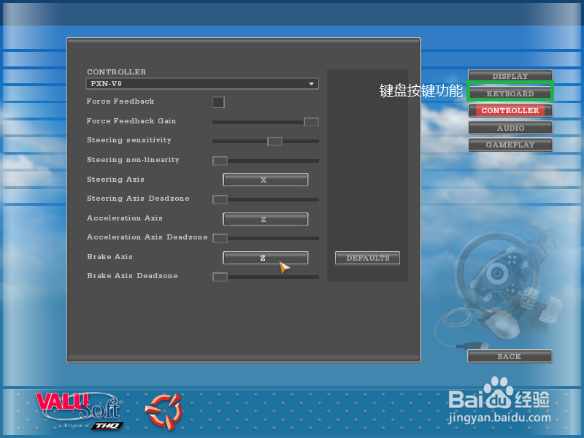This screenshot has width=584, height=438.
Task: Click the Steering sensitivity label
Action: coord(129,140)
